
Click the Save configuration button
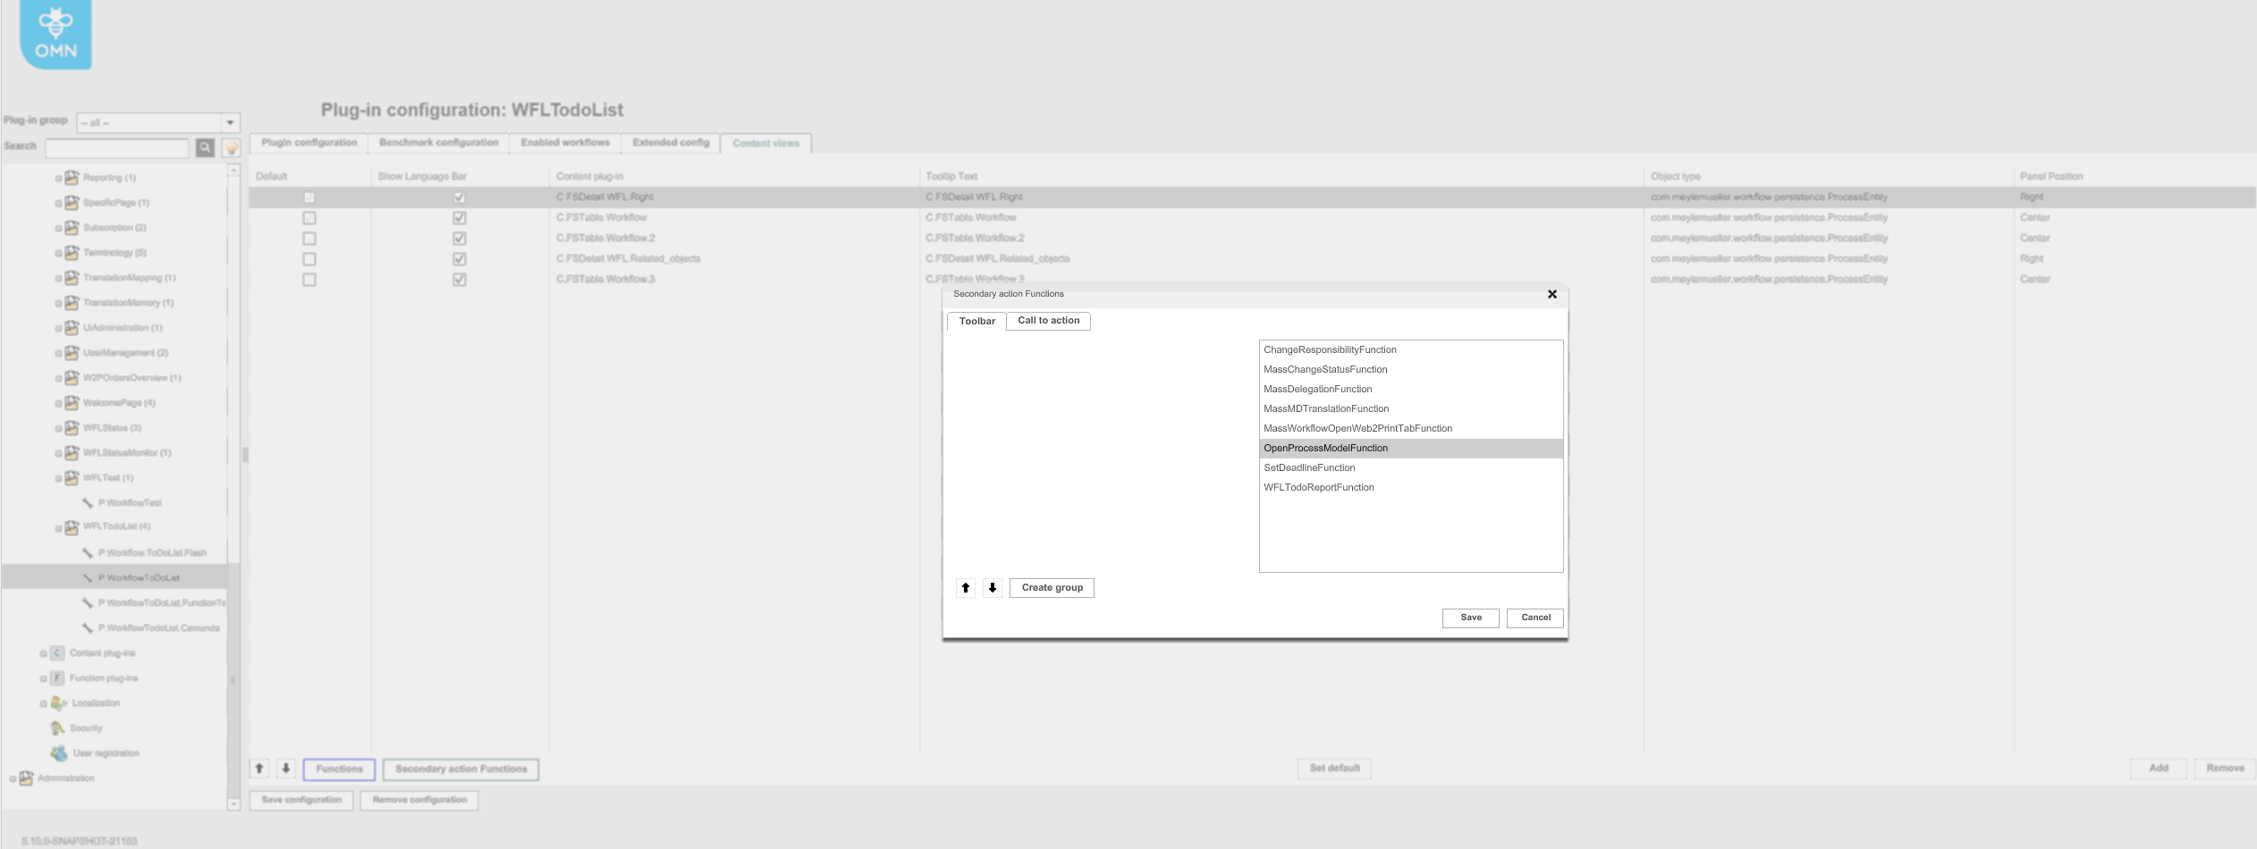tap(302, 800)
